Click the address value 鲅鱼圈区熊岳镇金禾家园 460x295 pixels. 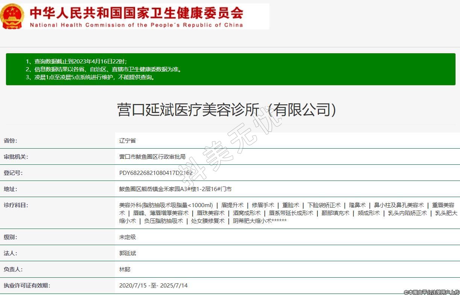[x=175, y=189]
